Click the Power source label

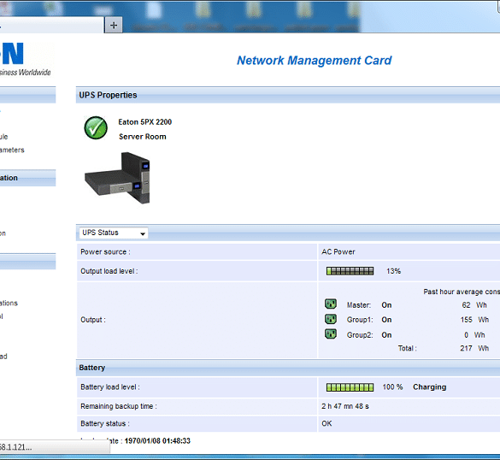coord(105,251)
